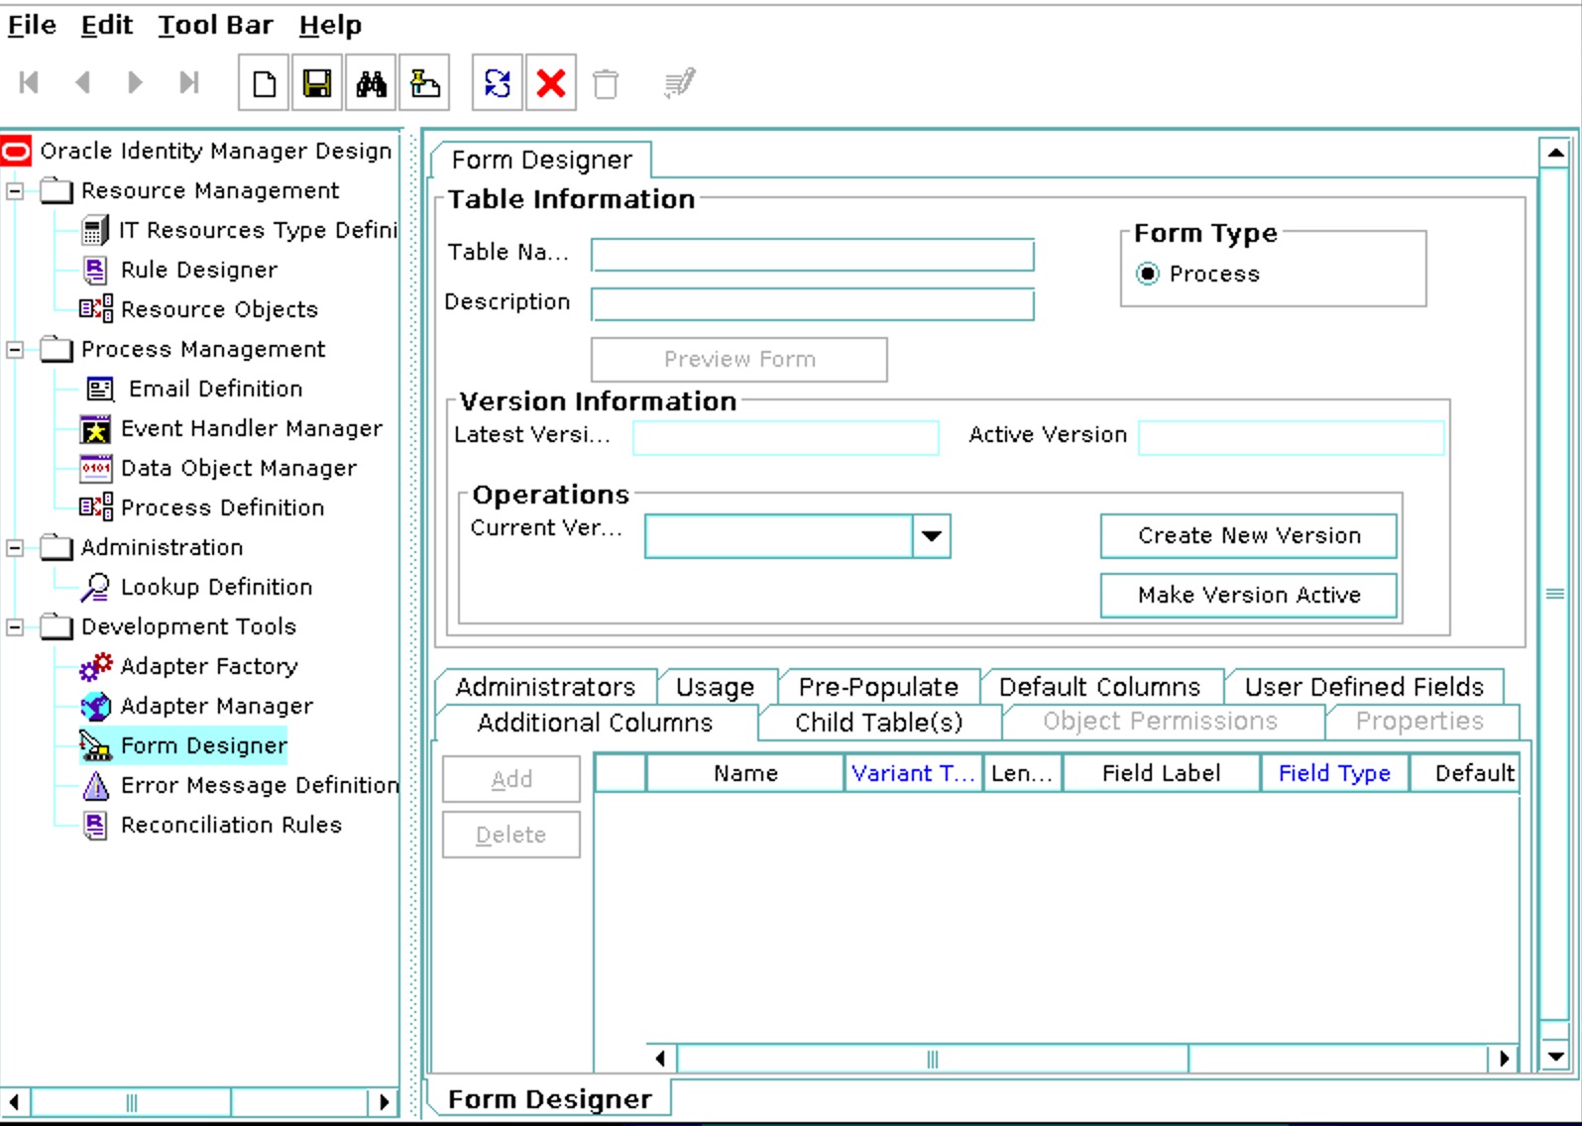Image resolution: width=1582 pixels, height=1126 pixels.
Task: Click the Lookup Definition magnifier icon
Action: (96, 587)
